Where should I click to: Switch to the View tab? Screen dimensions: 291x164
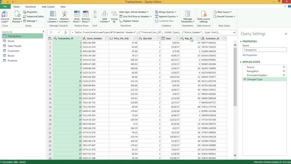point(63,7)
